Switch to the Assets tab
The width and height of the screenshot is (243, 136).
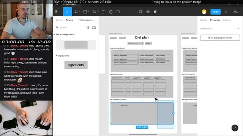tap(69, 20)
